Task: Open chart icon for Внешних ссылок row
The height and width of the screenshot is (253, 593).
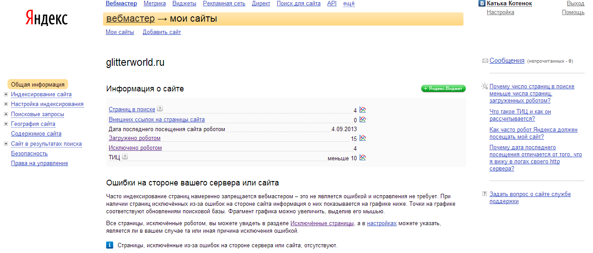Action: point(363,120)
